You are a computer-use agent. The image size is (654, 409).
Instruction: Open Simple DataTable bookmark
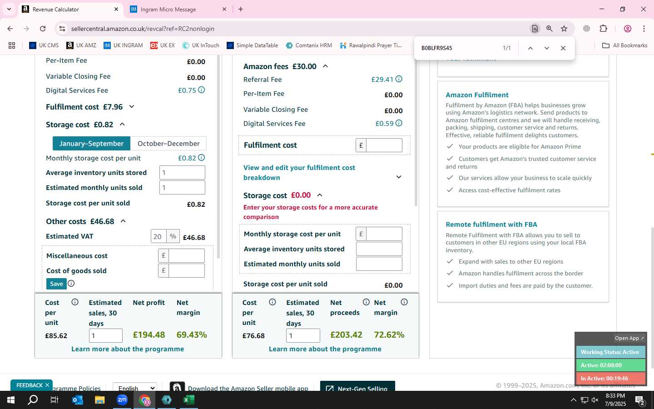click(x=253, y=45)
